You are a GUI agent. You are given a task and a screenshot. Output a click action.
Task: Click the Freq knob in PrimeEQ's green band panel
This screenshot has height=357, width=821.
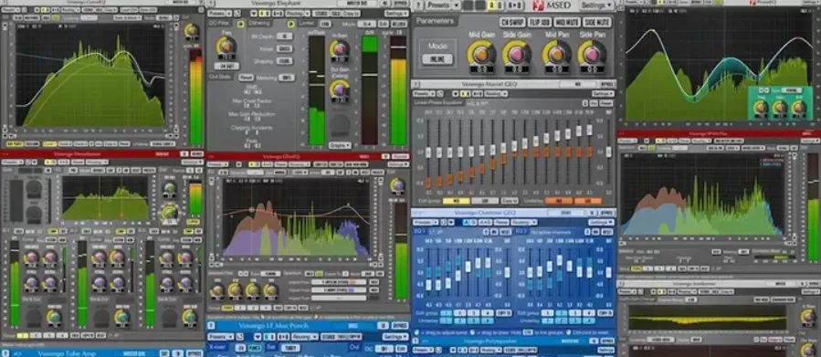[x=760, y=108]
